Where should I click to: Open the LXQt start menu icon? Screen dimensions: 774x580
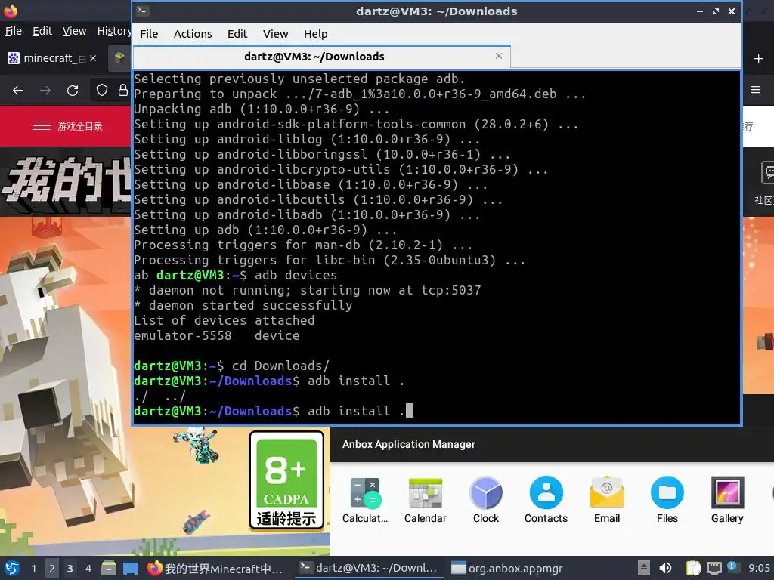(x=11, y=568)
